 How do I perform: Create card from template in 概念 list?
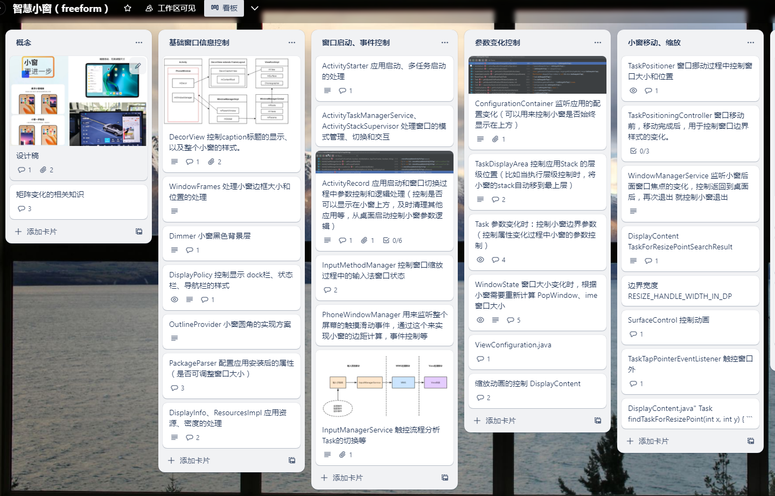coord(139,232)
